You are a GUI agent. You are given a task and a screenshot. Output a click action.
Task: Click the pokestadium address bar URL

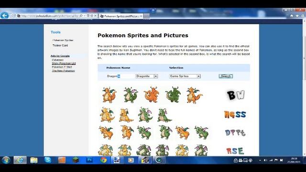[x=50, y=16]
